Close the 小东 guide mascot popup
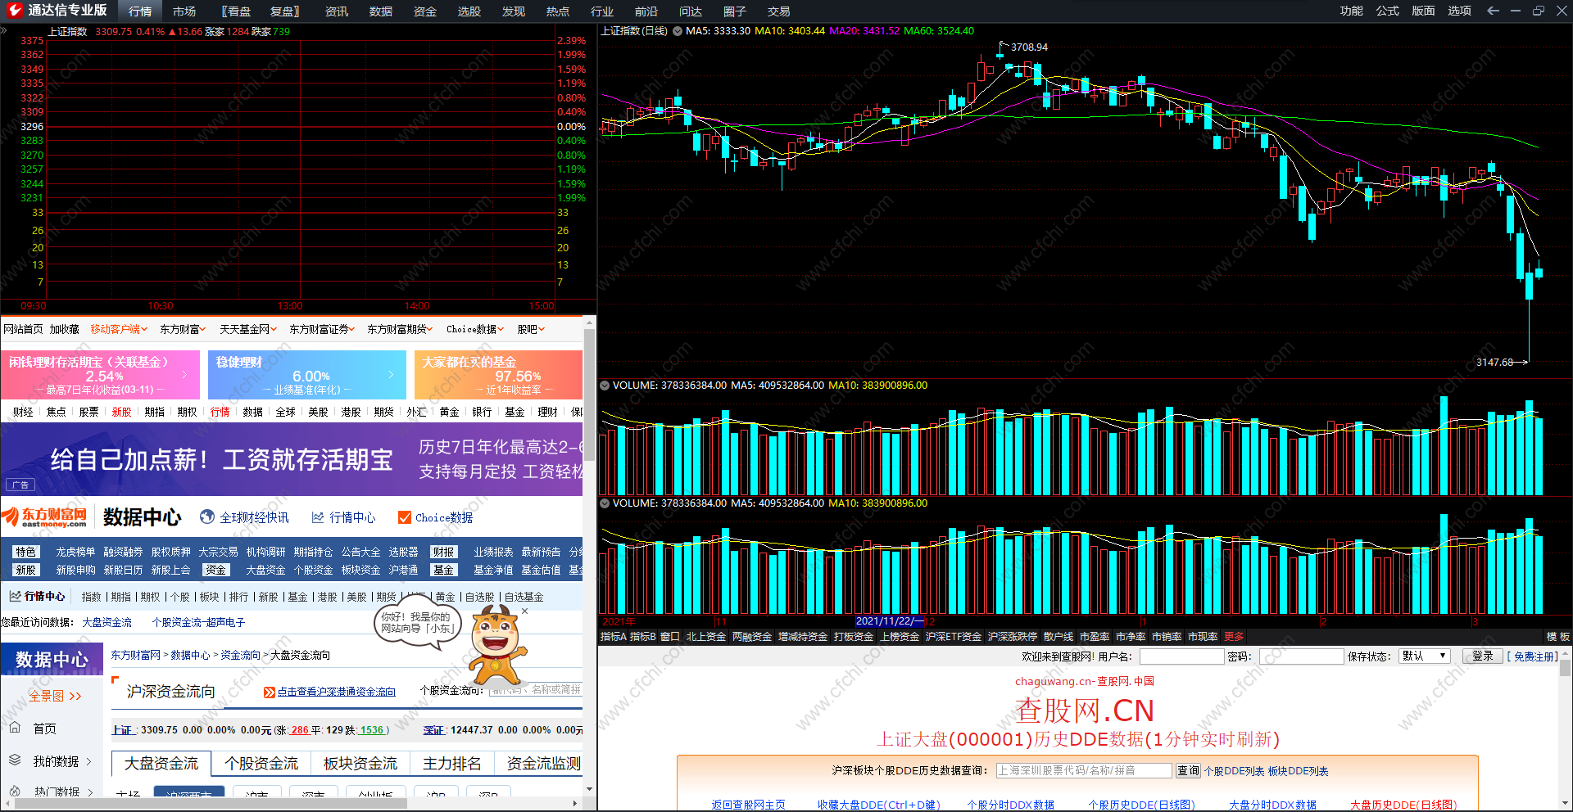 coord(525,611)
